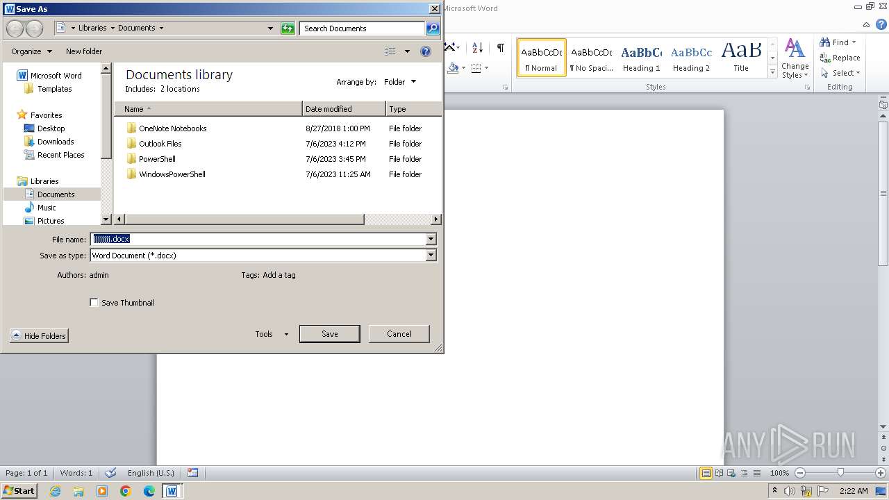
Task: Click the Borders icon in ribbon
Action: (x=476, y=68)
